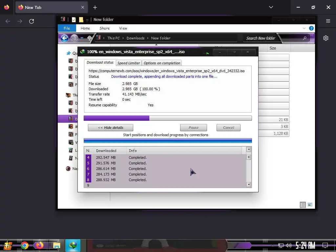Open the Firefox list all tabs chevron

coord(271,7)
